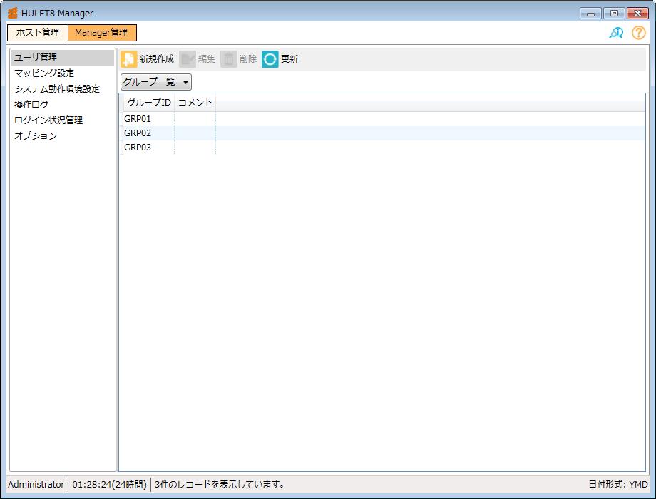Click the HULFT8 Manager title bar app icon
The height and width of the screenshot is (499, 656).
[13, 13]
